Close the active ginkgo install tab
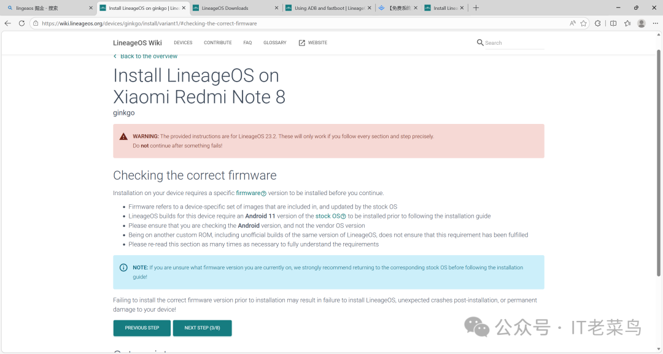Screen dimensions: 663x354 click(184, 7)
